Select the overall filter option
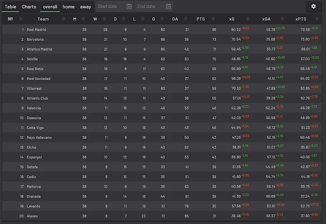 (50, 7)
